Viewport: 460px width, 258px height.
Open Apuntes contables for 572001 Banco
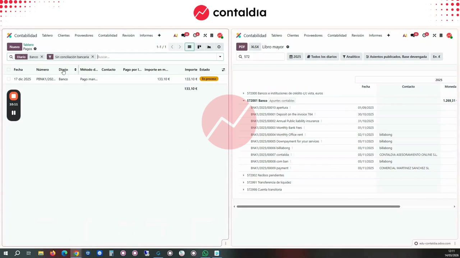282,101
